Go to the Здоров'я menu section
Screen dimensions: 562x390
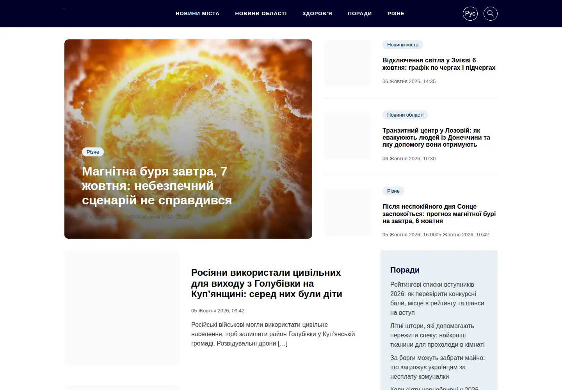coord(317,13)
